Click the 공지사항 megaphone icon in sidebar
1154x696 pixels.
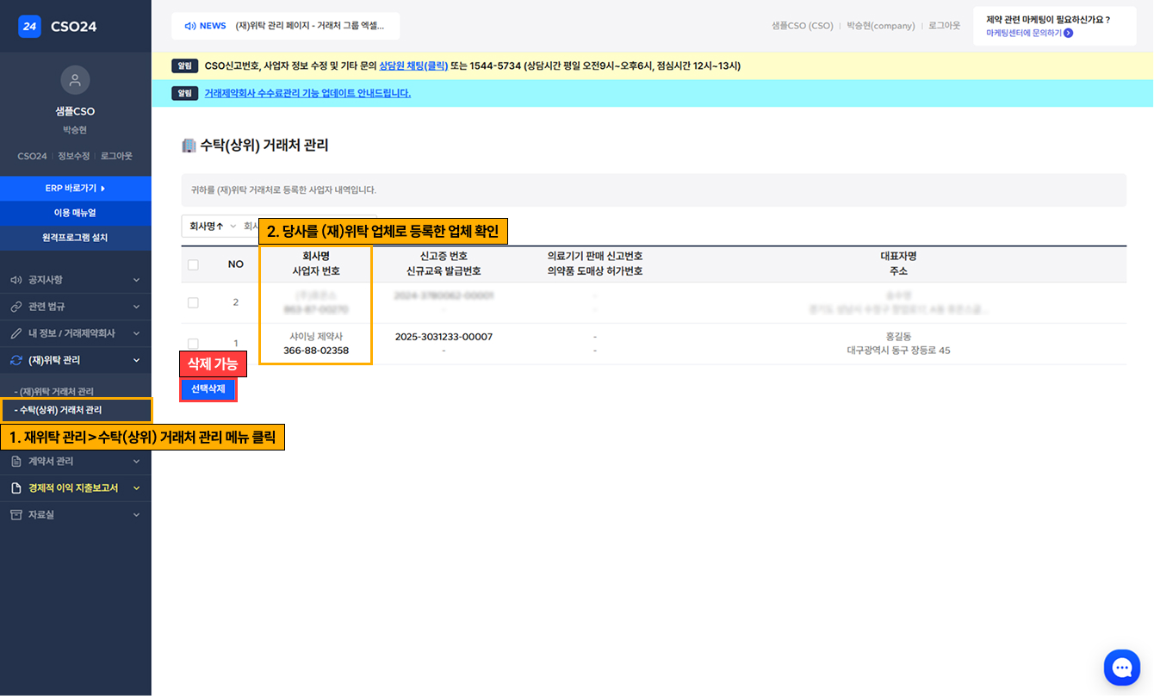coord(16,280)
